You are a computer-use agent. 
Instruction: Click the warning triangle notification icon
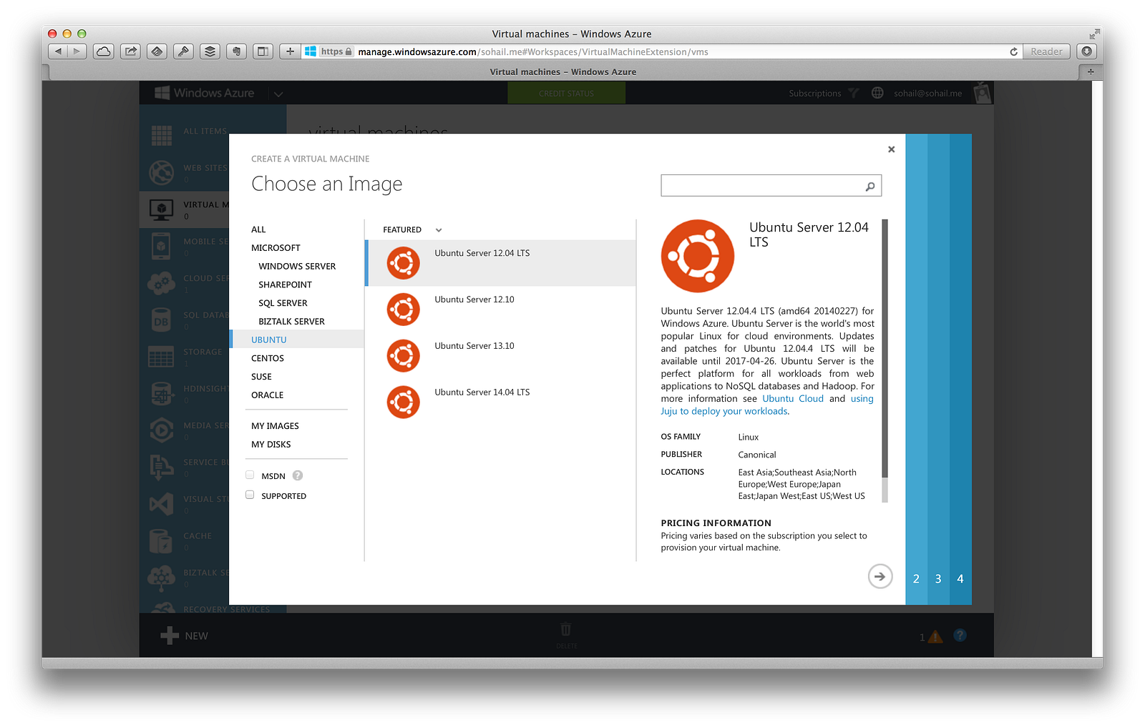pyautogui.click(x=935, y=636)
